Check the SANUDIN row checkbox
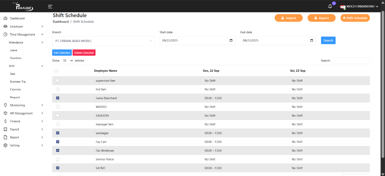 58,116
